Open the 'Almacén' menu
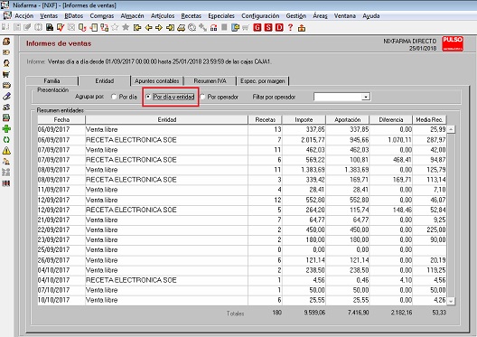The image size is (477, 337). click(x=132, y=16)
